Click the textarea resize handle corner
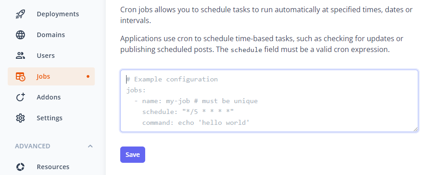Screen dimensions: 426x175 click(x=416, y=129)
